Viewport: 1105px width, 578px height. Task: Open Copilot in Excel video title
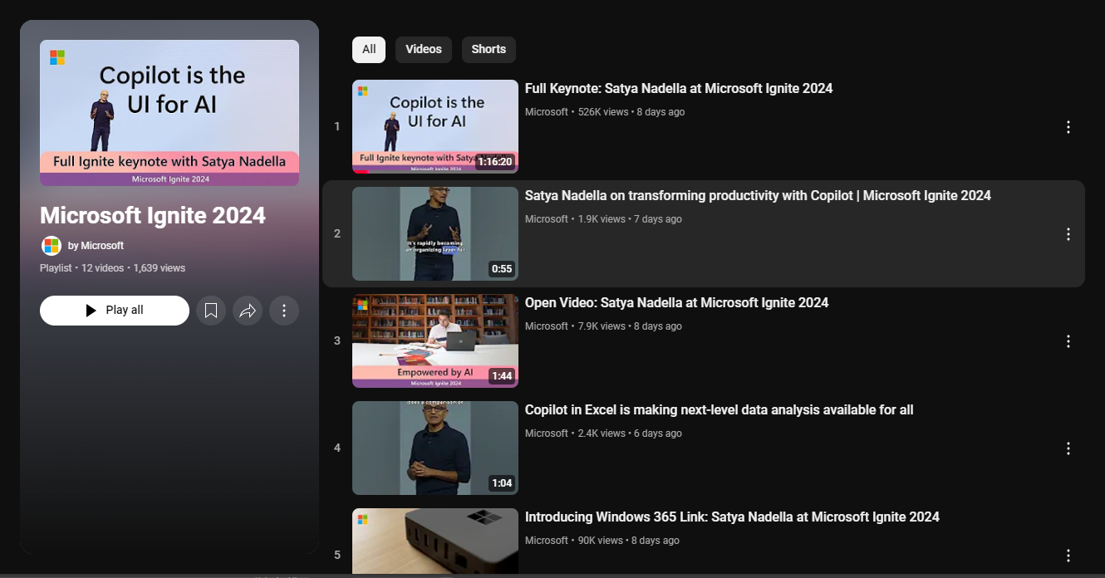tap(719, 410)
